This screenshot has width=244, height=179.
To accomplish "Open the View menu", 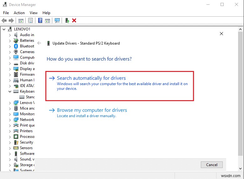I will (x=33, y=13).
